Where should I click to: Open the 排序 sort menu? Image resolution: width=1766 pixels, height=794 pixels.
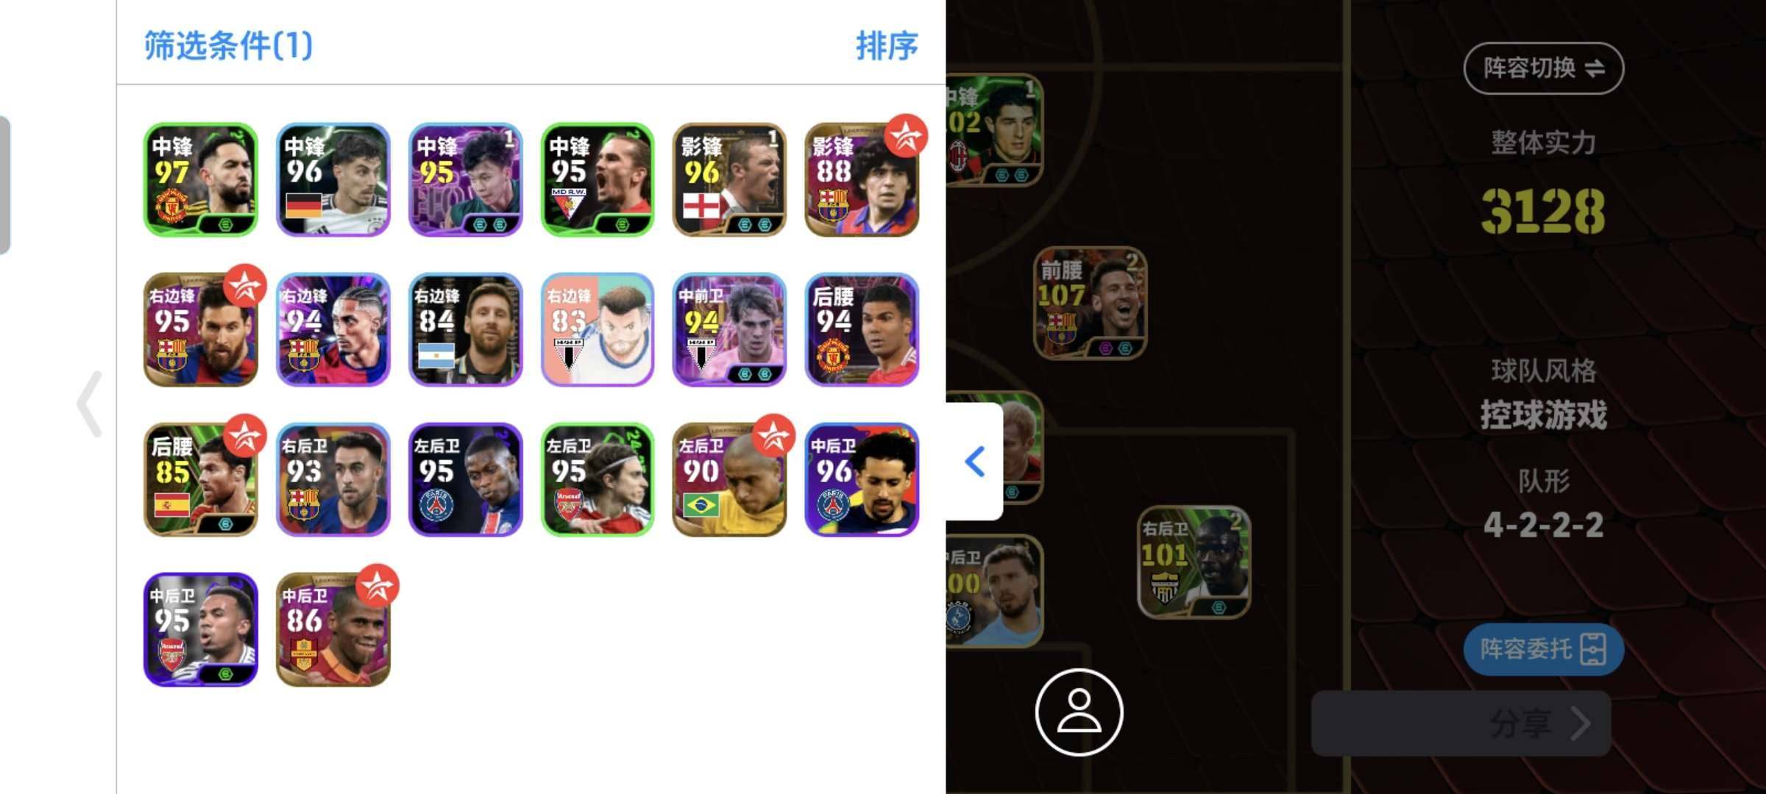click(x=887, y=46)
